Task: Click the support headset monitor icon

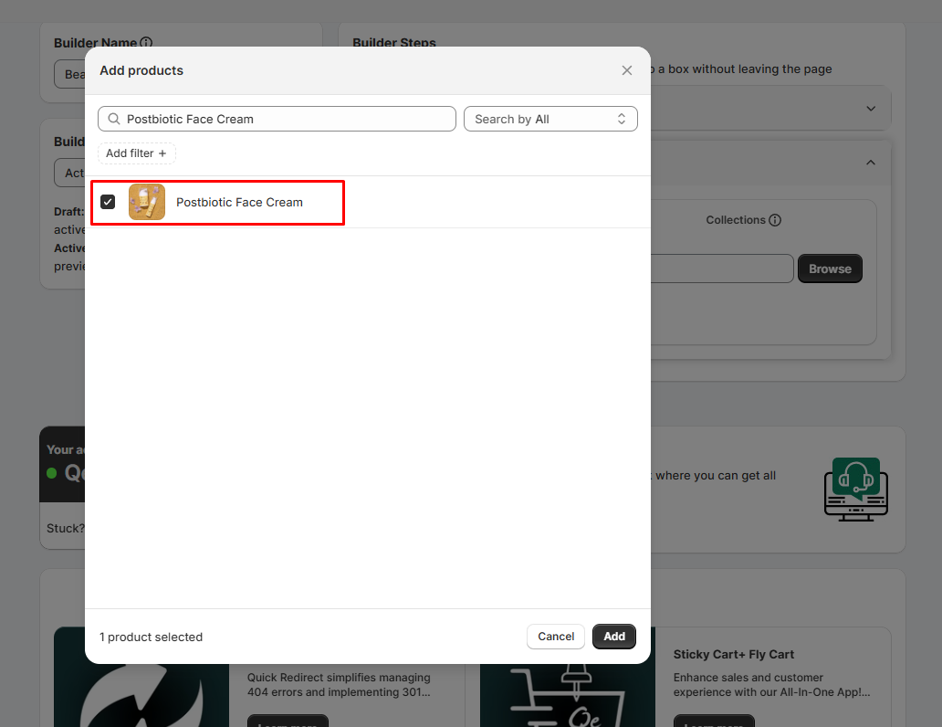Action: tap(855, 489)
